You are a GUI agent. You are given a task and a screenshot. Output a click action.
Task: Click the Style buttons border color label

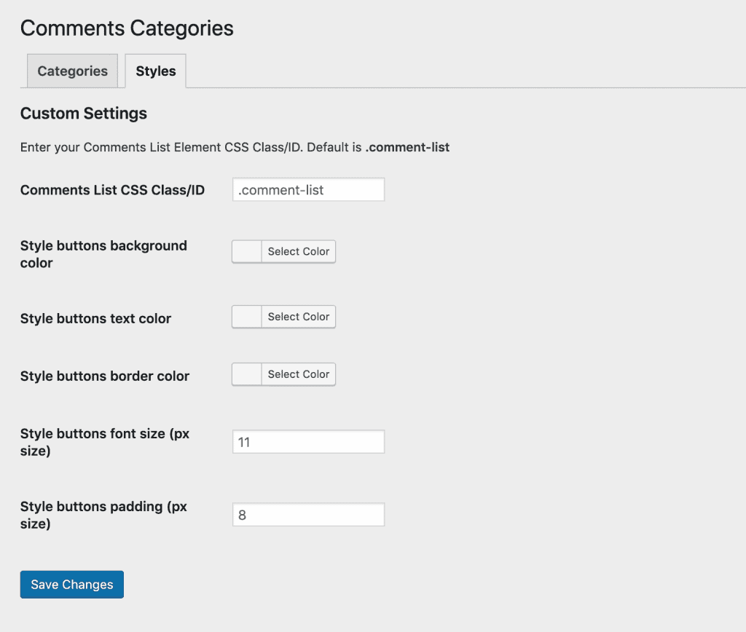[x=105, y=376]
